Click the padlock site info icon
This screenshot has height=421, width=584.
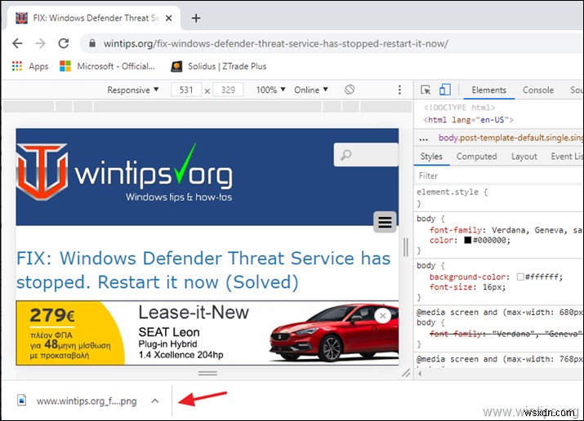[92, 43]
